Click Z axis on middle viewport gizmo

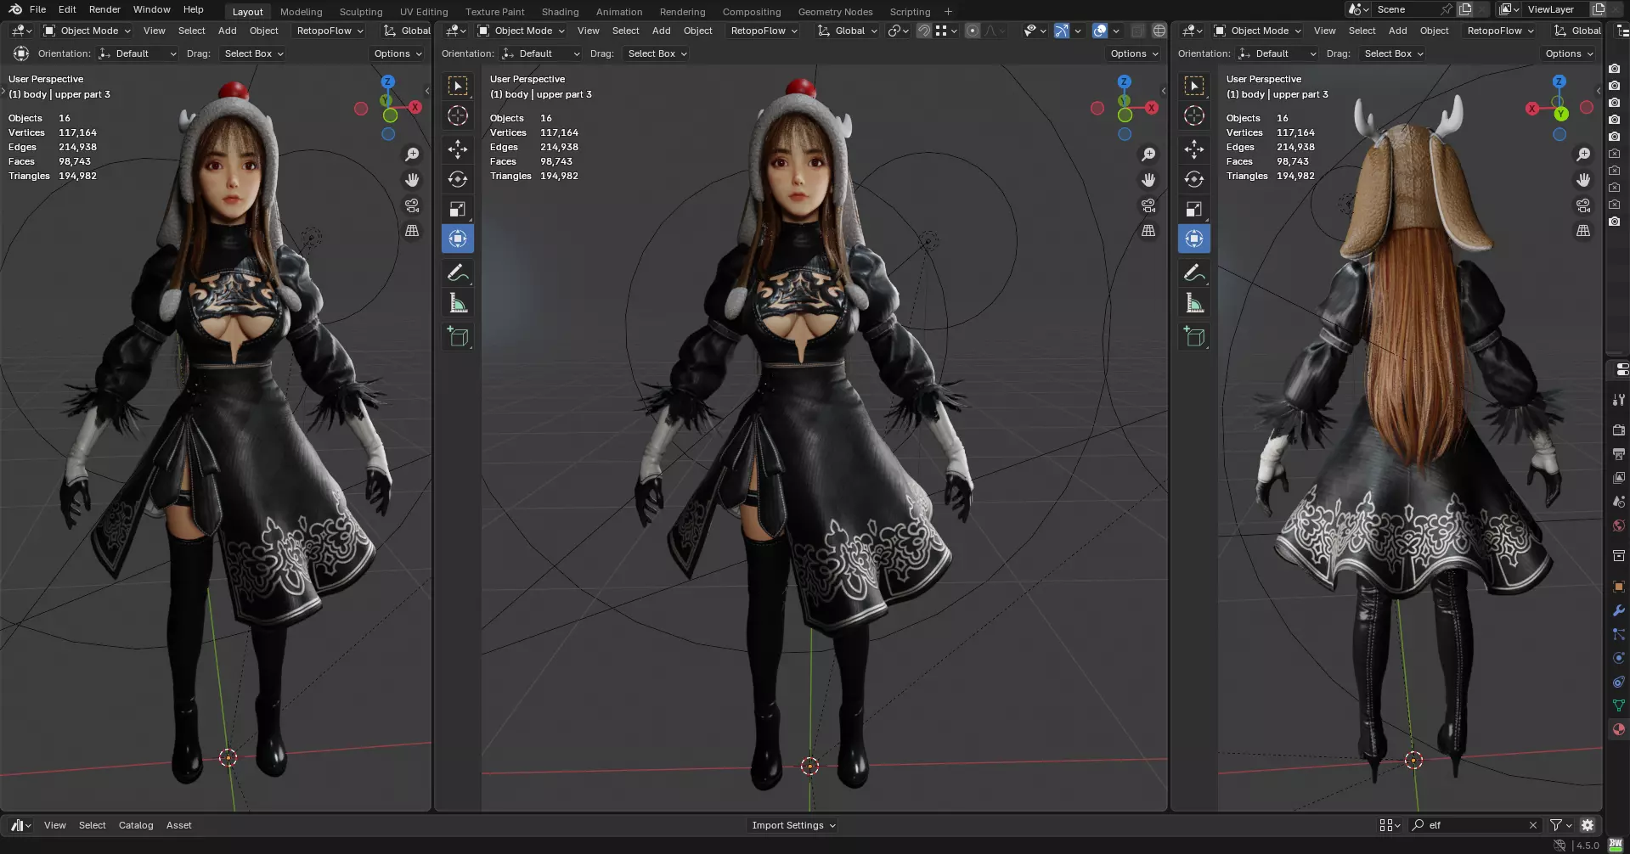pyautogui.click(x=1124, y=81)
